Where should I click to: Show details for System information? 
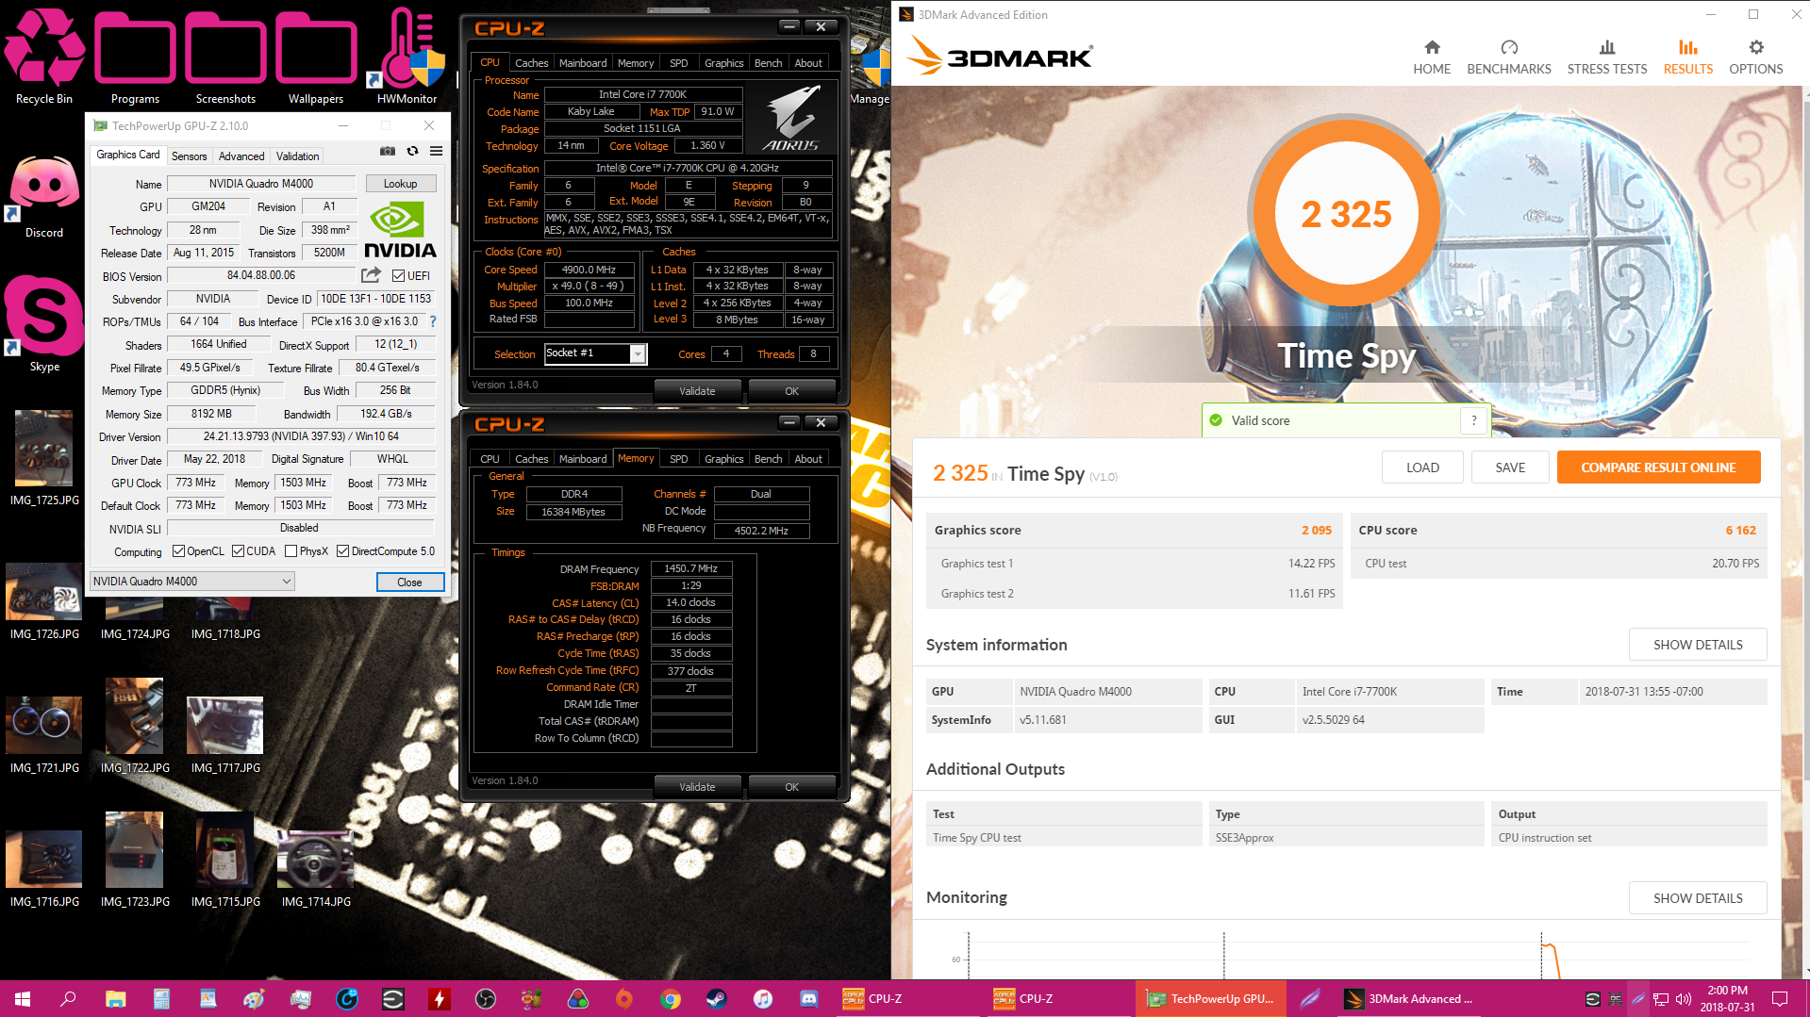[1698, 645]
